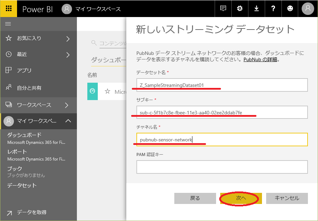Viewport: 318px width, 221px height.
Task: Open 自分と共有 in navigation
Action: 29,88
